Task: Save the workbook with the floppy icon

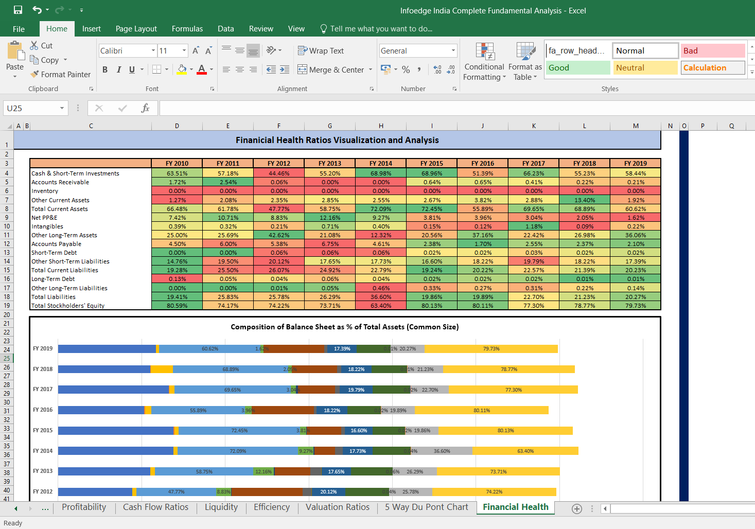Action: 18,10
